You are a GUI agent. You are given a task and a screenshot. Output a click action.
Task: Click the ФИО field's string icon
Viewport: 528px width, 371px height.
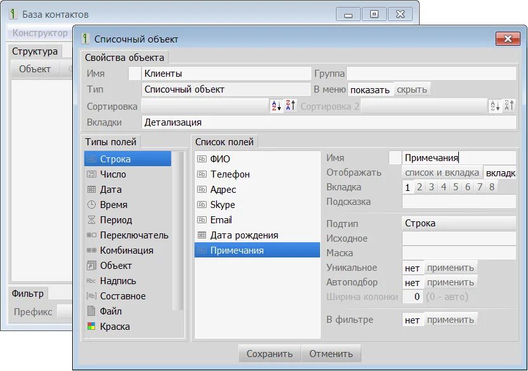click(202, 159)
